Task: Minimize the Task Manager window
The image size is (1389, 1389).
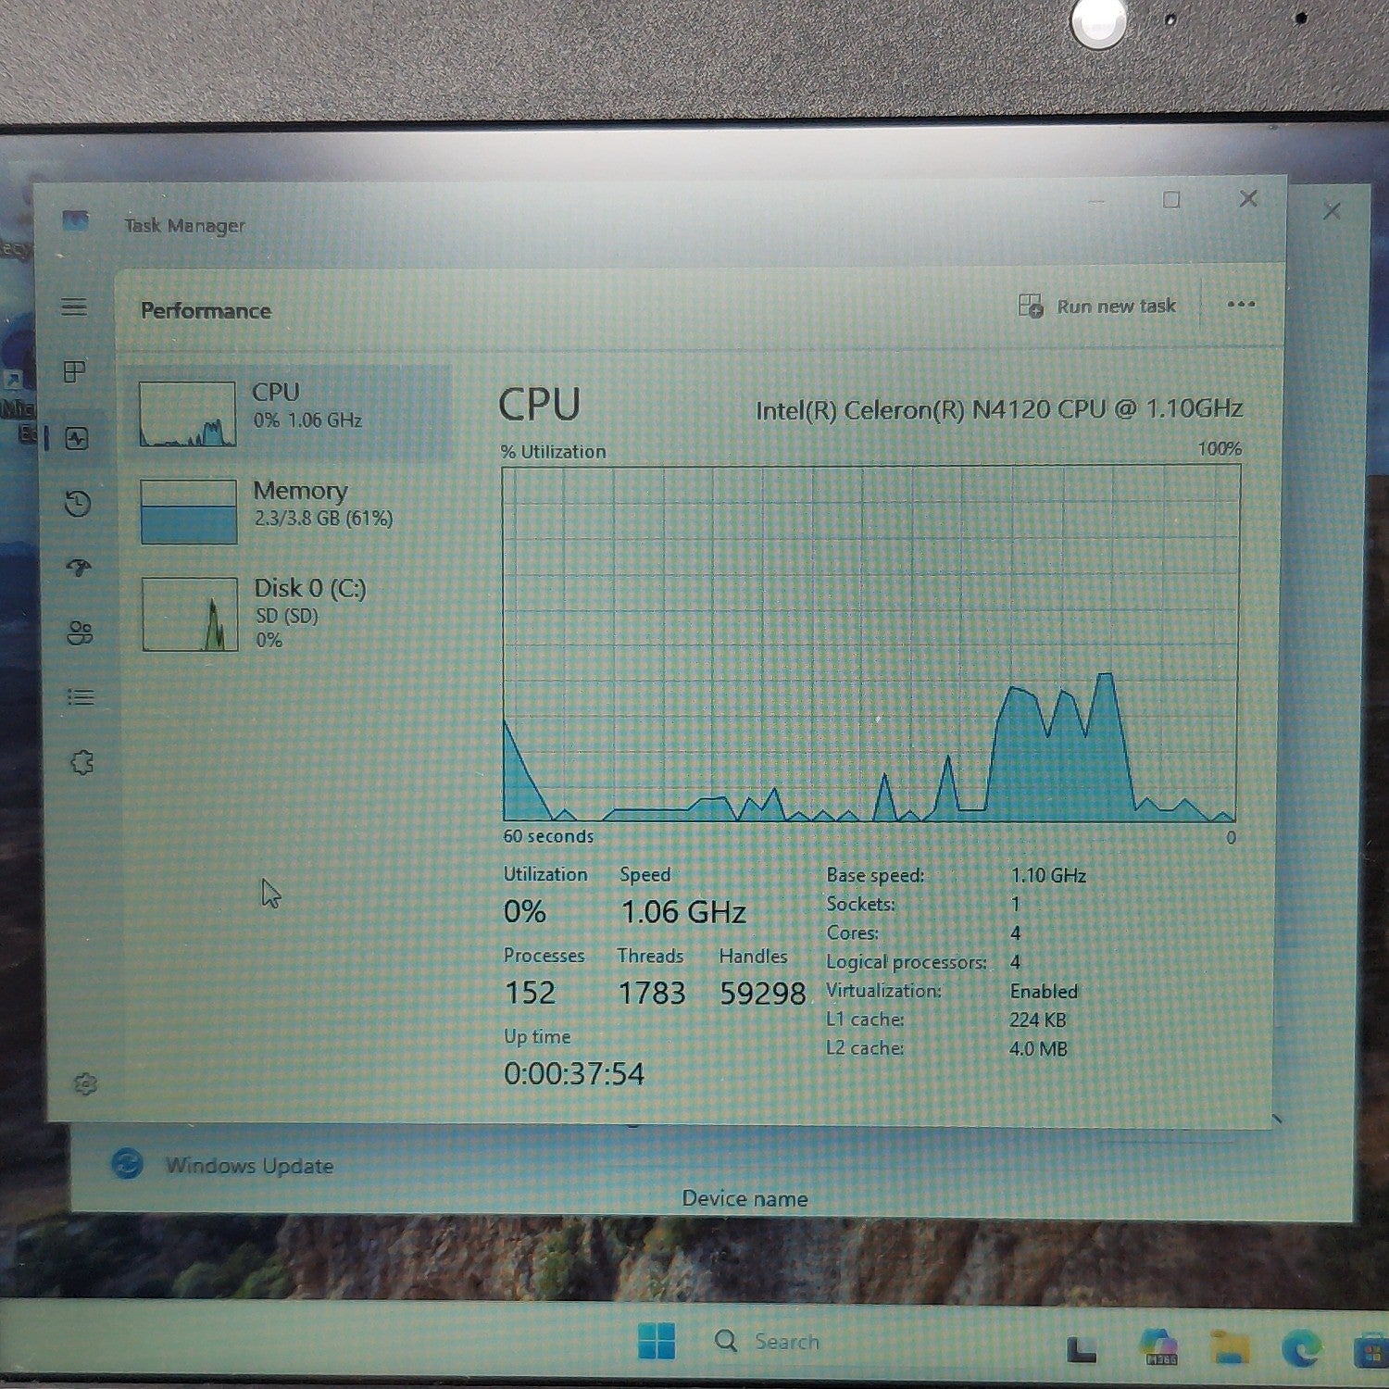Action: [x=1096, y=201]
